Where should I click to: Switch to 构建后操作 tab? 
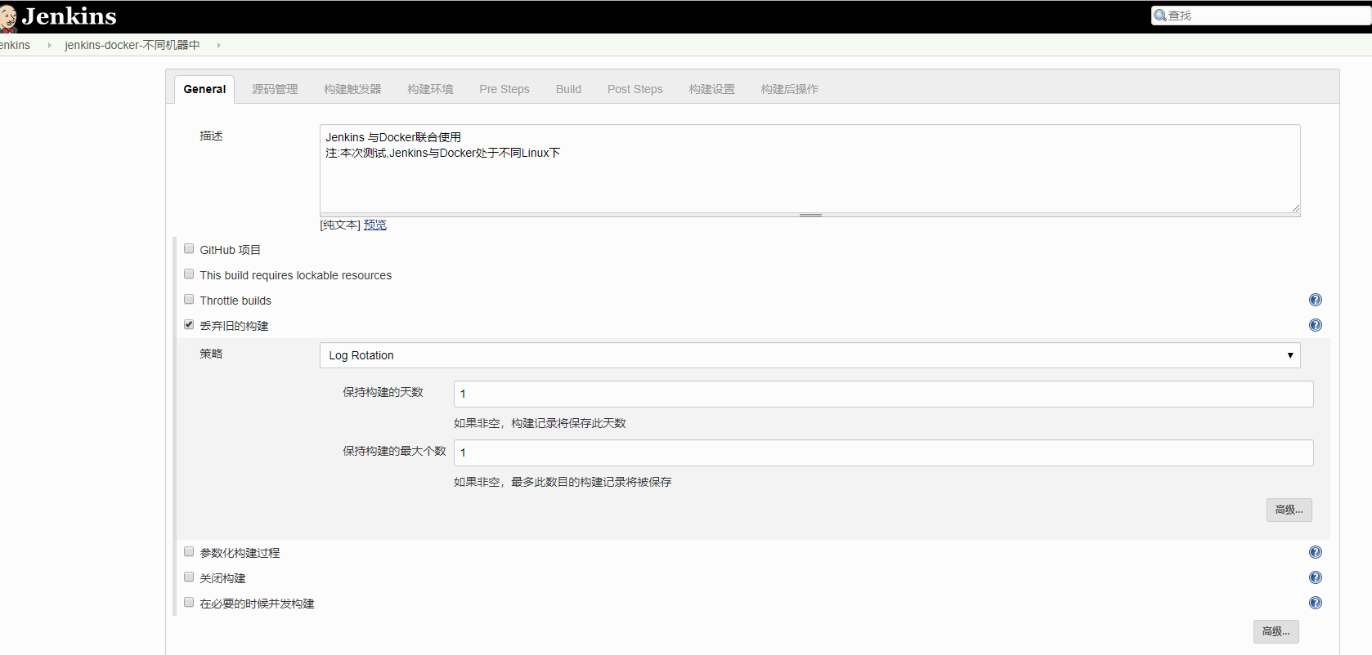pos(789,89)
